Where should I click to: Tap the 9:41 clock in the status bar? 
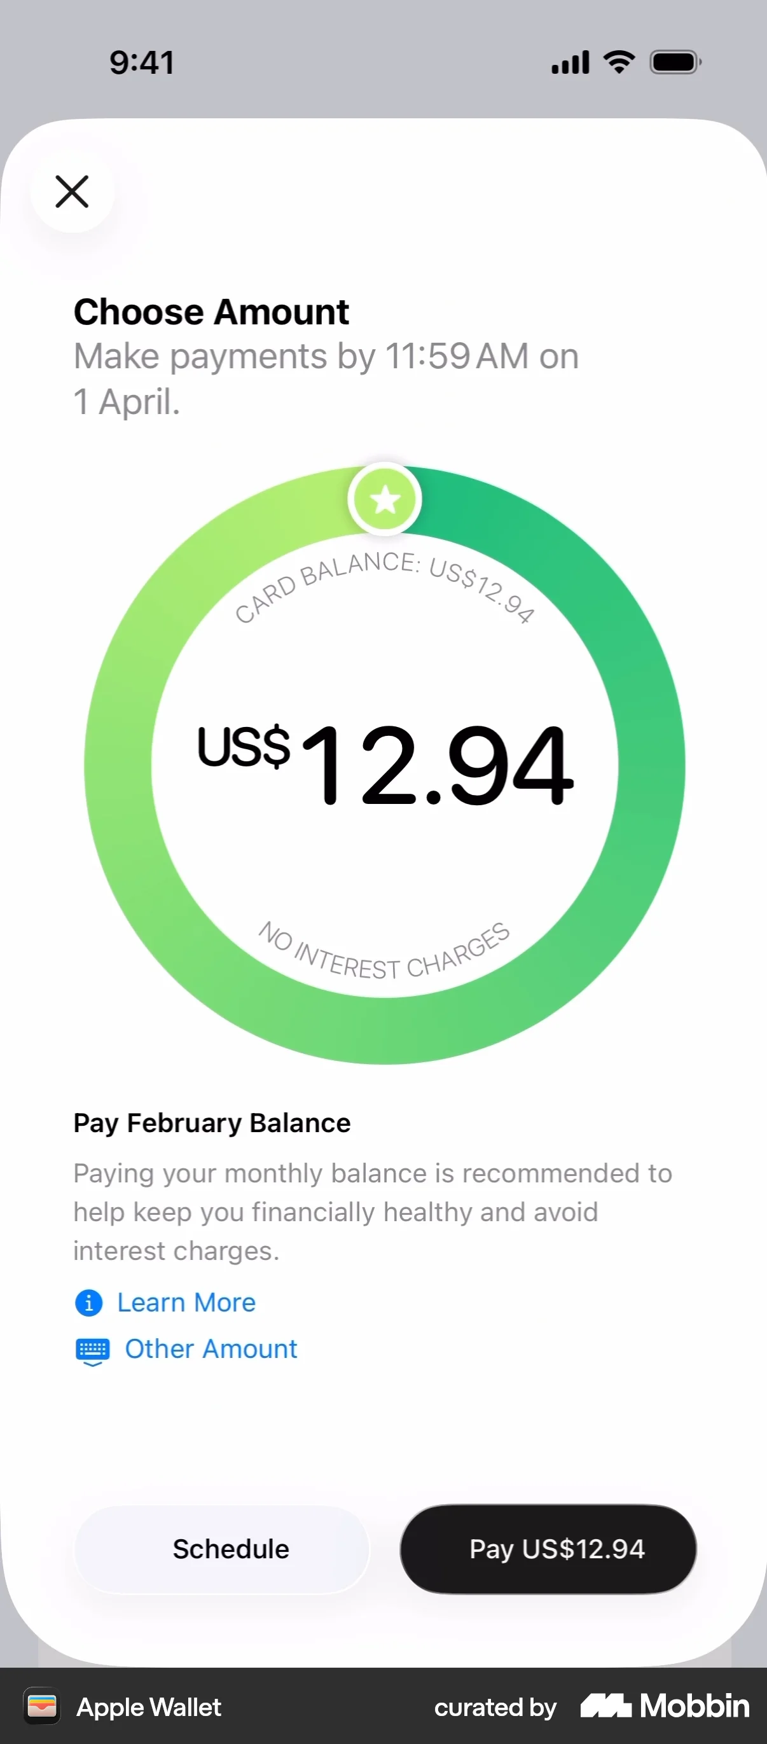click(x=142, y=62)
